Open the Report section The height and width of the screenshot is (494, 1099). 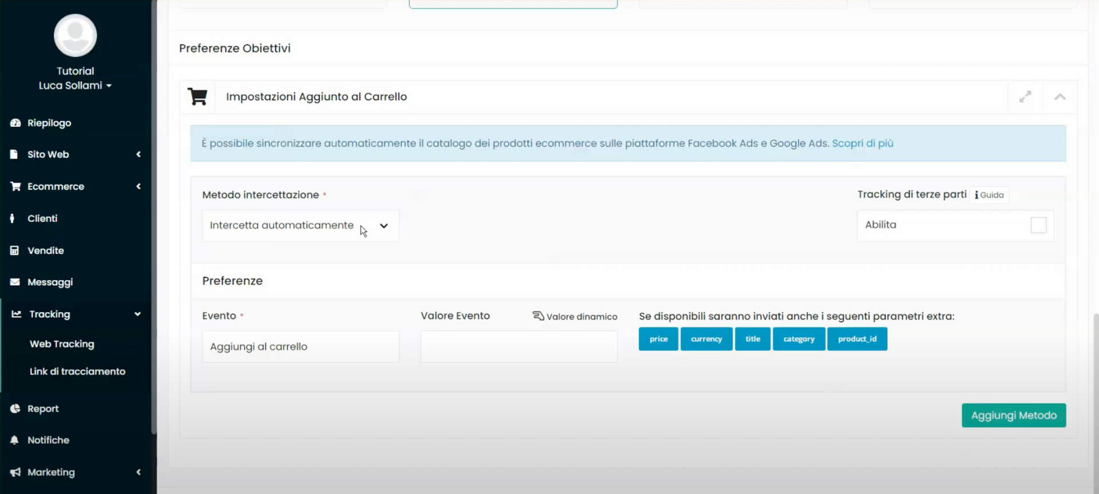43,409
